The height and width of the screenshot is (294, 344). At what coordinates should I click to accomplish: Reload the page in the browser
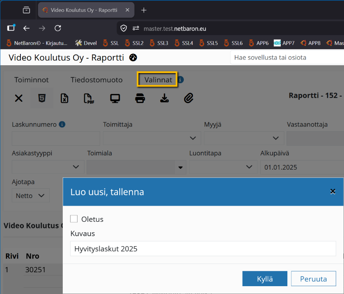58,28
